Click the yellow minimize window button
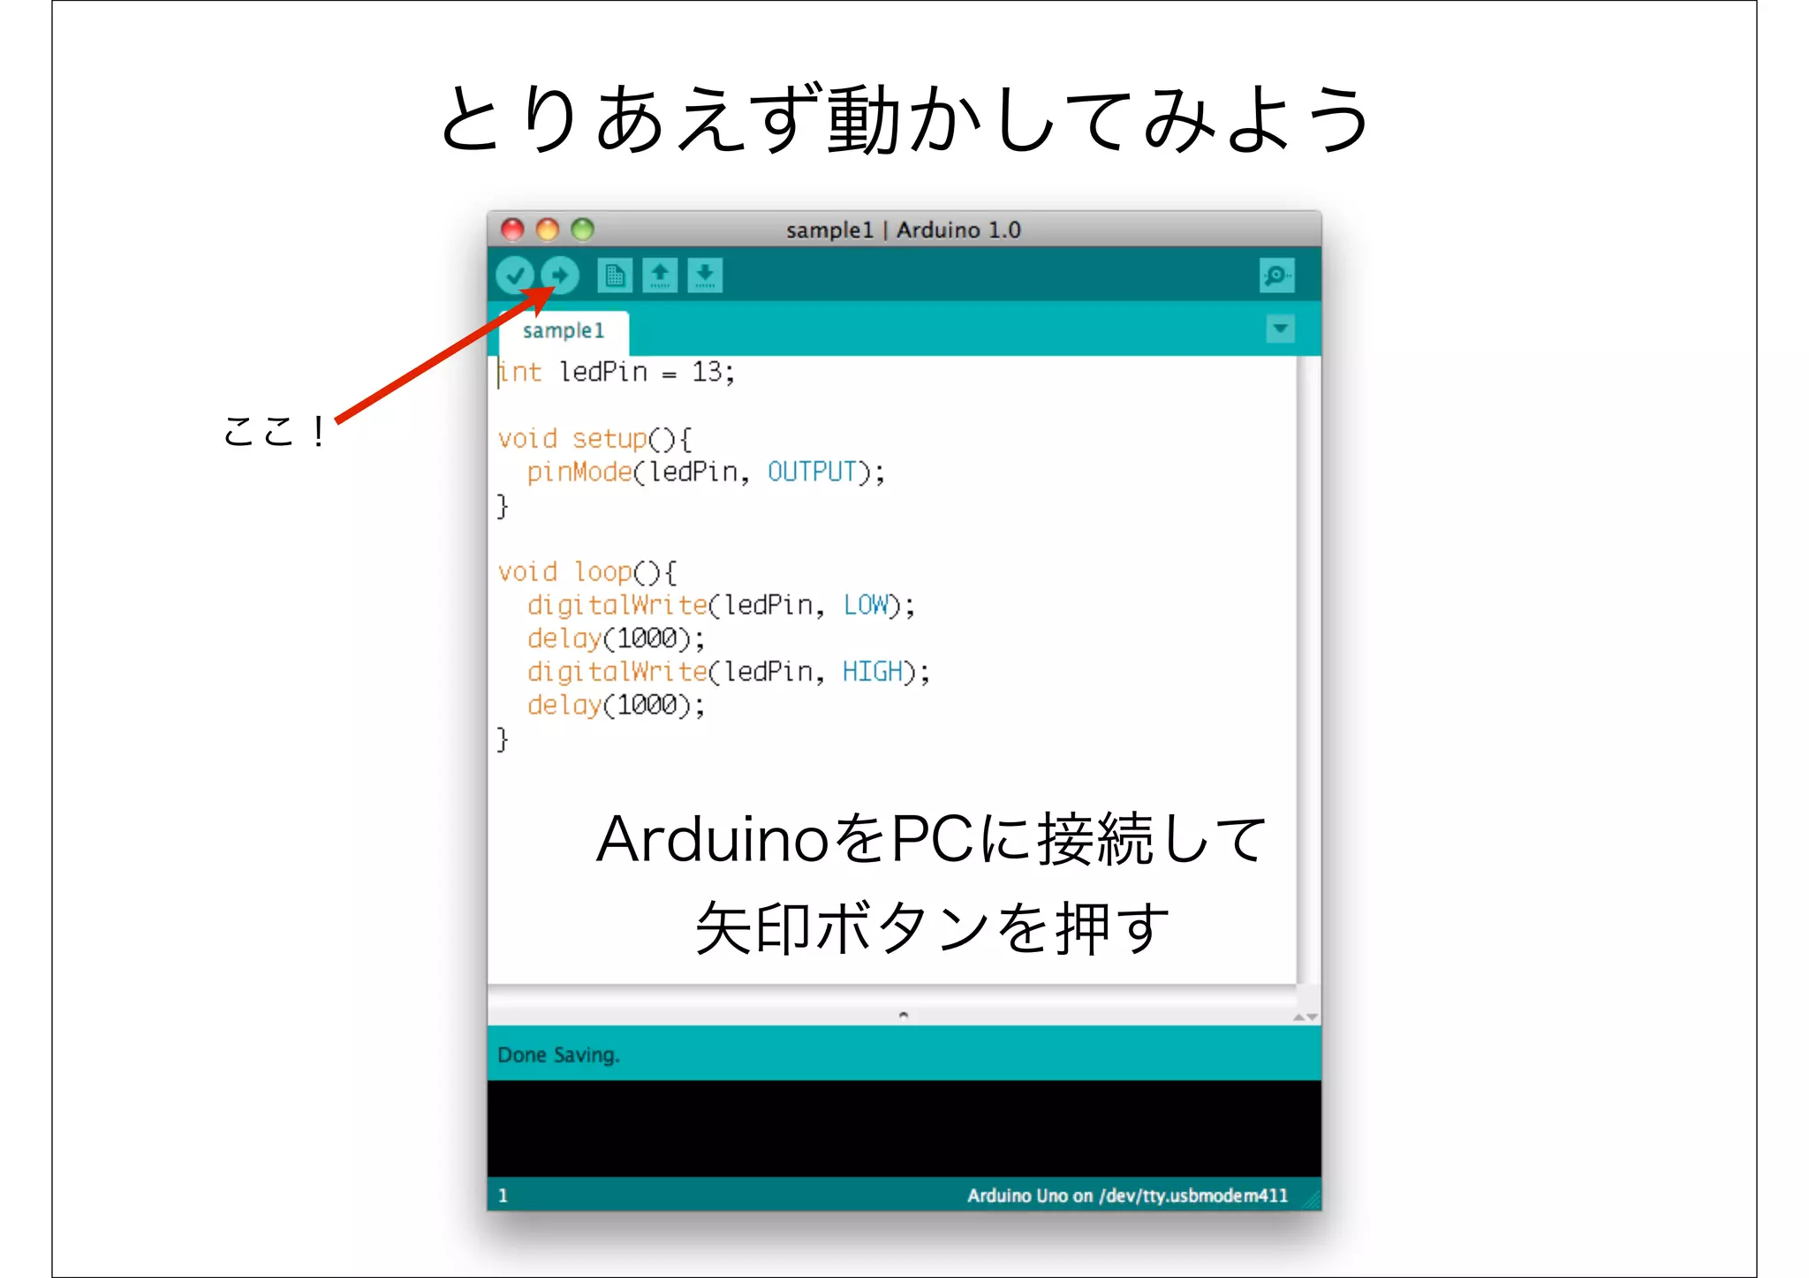 click(548, 230)
